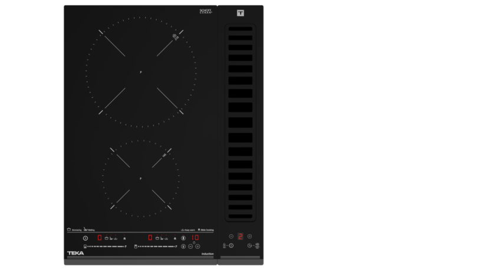Click the Schott Ceran logo
The width and height of the screenshot is (487, 273).
point(206,11)
